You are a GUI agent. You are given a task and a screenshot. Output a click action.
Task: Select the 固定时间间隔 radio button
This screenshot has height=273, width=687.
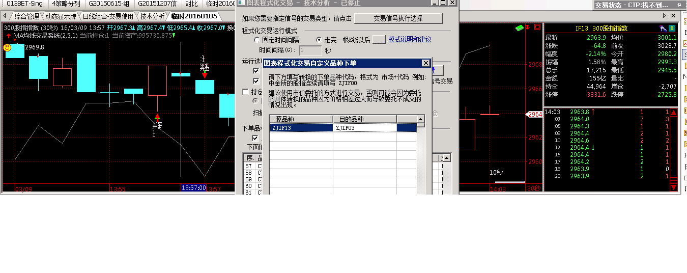pyautogui.click(x=257, y=40)
